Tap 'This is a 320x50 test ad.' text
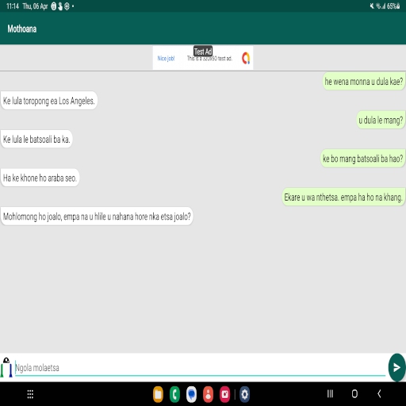Viewport: 406px width, 406px height. coord(209,59)
